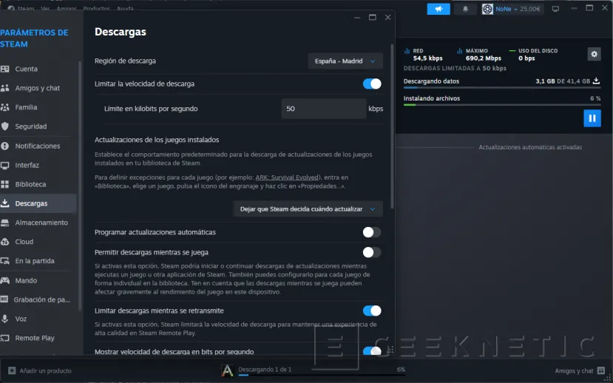Click the bottom bar download progress bar
Screen dimensions: 613x383
[322, 375]
